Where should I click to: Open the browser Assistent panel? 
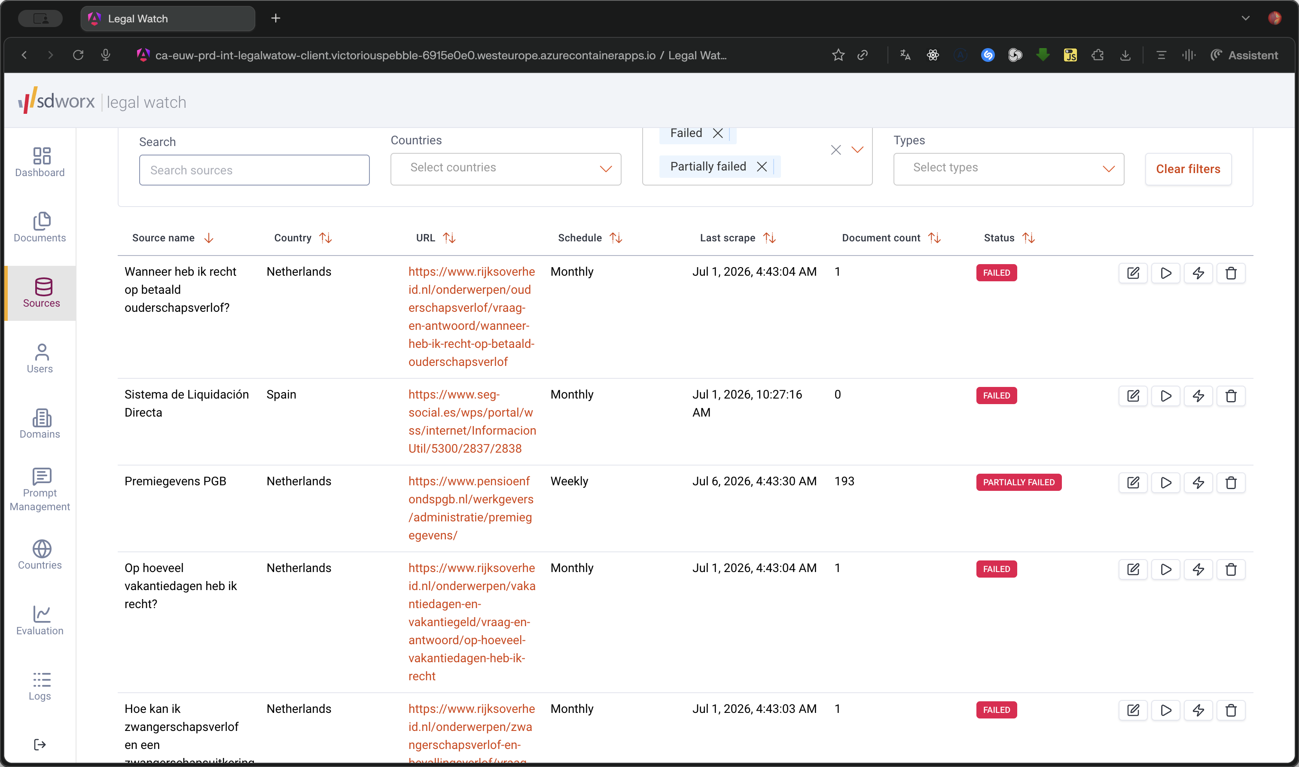point(1244,55)
